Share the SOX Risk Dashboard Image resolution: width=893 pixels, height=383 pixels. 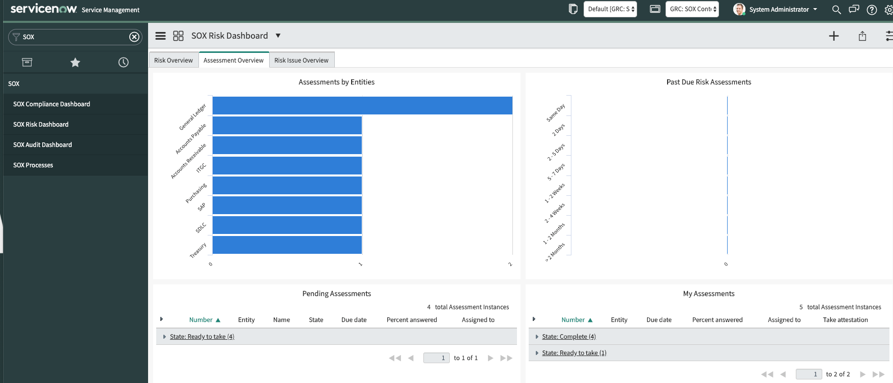pyautogui.click(x=862, y=36)
